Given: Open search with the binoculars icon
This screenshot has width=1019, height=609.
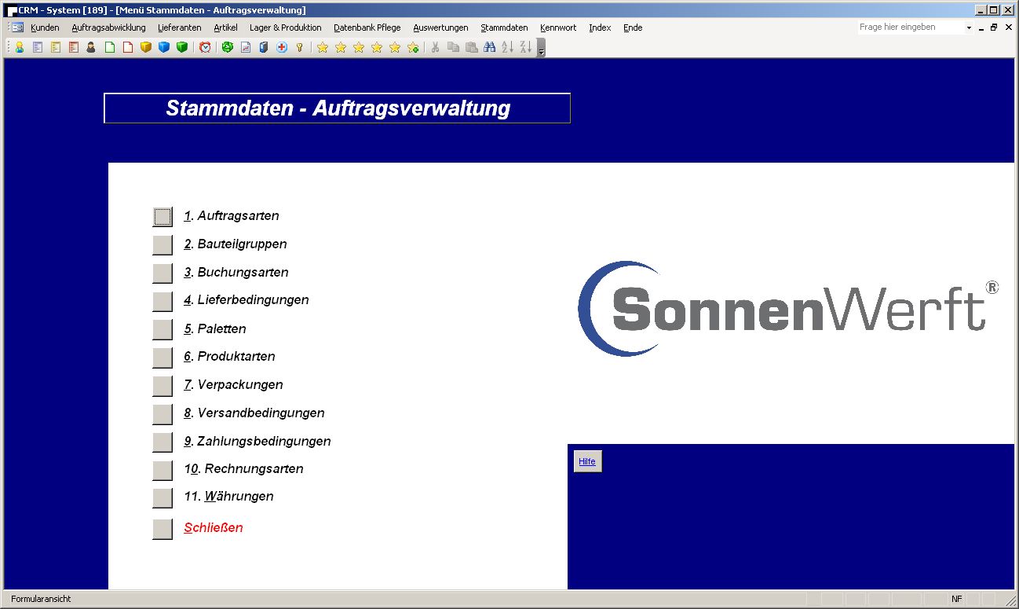Looking at the screenshot, I should 489,47.
